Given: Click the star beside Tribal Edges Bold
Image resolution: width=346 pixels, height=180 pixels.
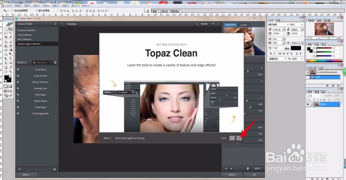Looking at the screenshot, I should pos(18,113).
